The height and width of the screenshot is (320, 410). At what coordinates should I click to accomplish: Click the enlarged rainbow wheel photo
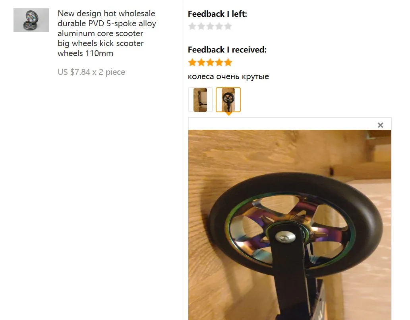[290, 225]
